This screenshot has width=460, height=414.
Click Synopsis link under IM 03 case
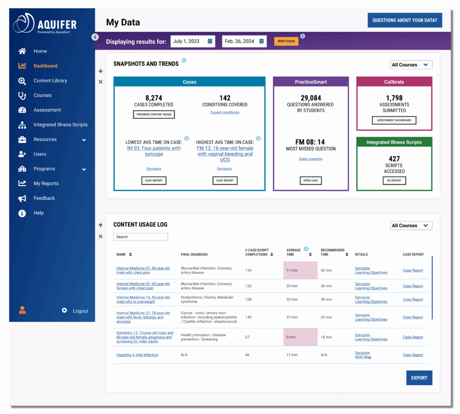[x=154, y=169]
